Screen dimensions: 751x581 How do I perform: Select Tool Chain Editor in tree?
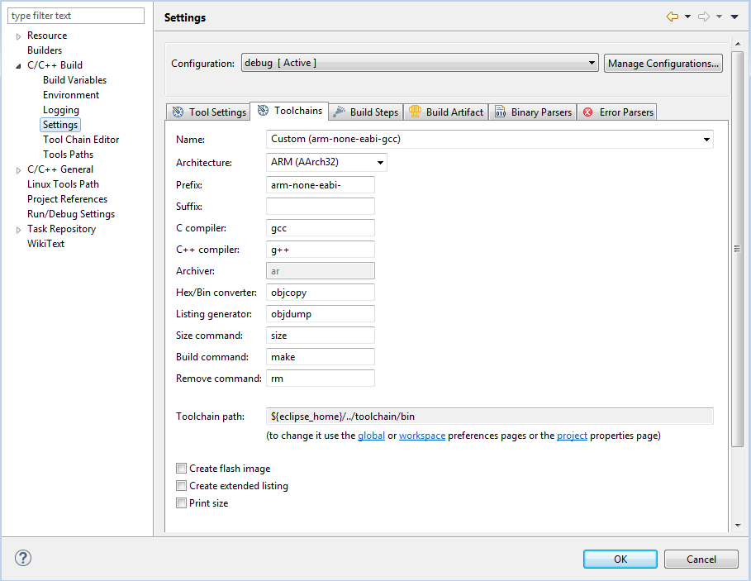click(81, 140)
